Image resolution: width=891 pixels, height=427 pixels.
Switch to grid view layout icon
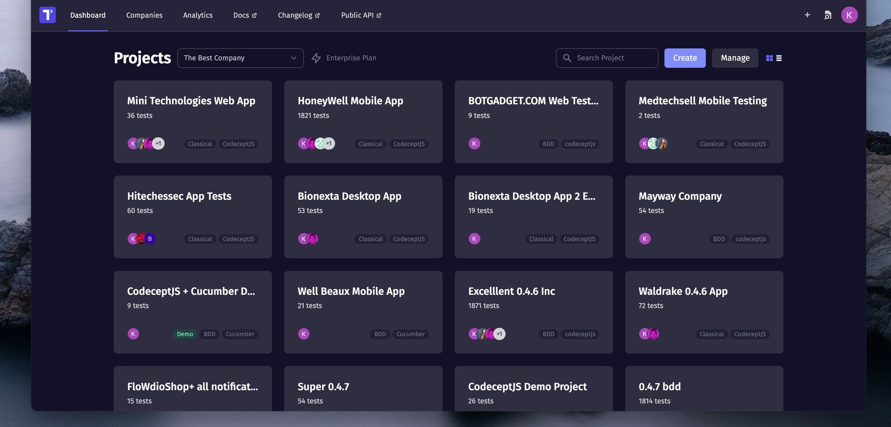tap(769, 58)
